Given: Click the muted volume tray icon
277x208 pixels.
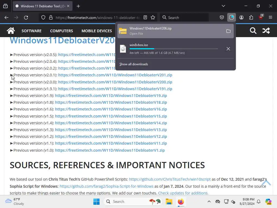Looking at the screenshot, I should click(233, 201).
